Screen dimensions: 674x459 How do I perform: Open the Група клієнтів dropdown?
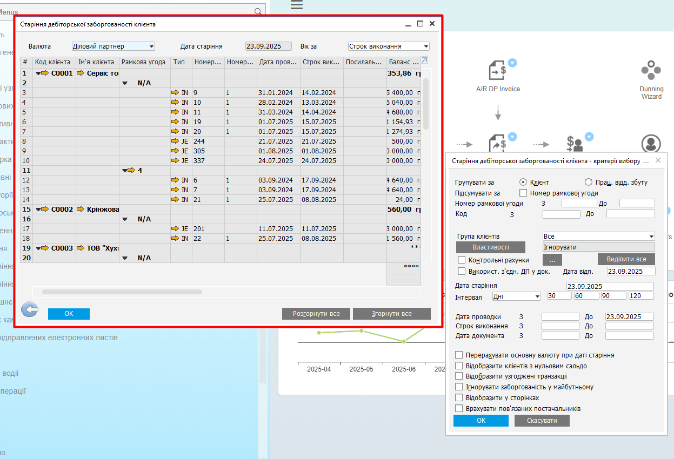[598, 237]
